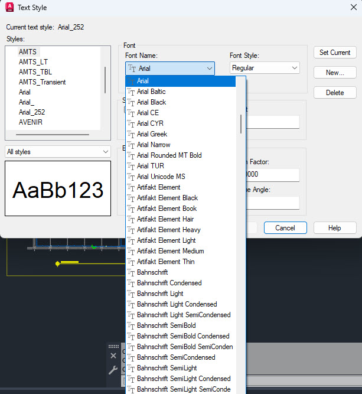Choose Artifakt Element Book font
Viewport: 362px width, 394px height.
click(181, 209)
